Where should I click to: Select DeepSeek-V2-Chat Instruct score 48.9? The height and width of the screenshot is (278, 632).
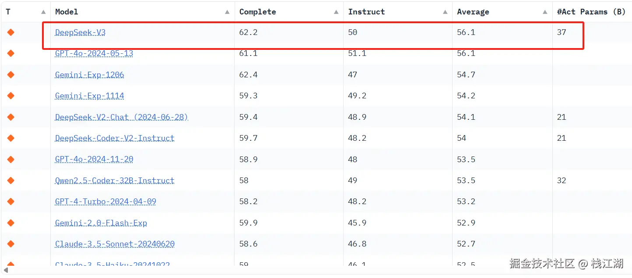357,117
